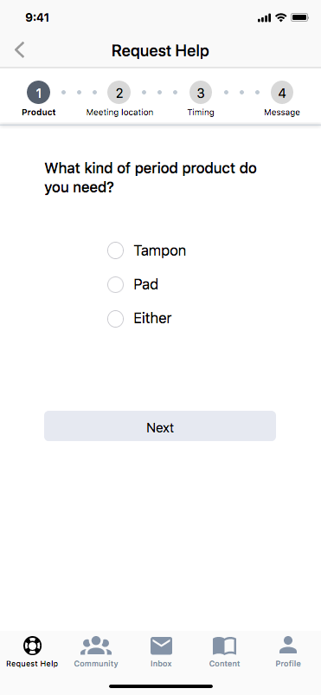Image resolution: width=321 pixels, height=695 pixels.
Task: Open the Community people icon
Action: coord(96,646)
